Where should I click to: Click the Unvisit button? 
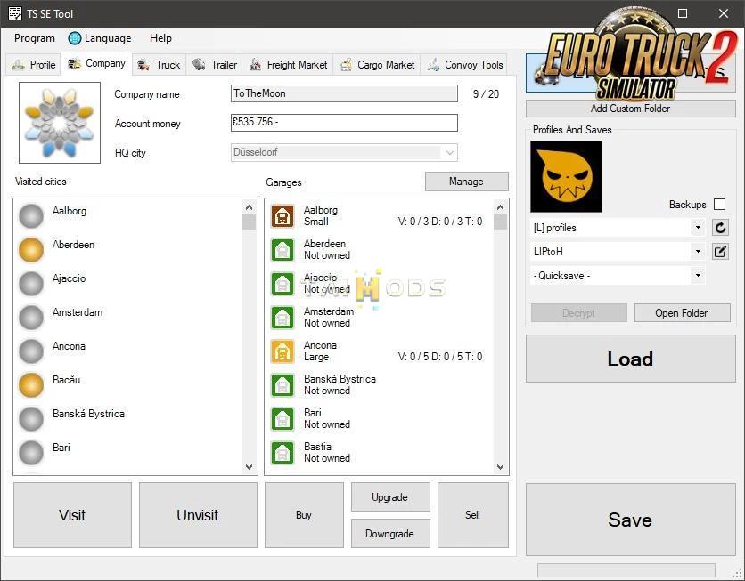click(x=198, y=515)
